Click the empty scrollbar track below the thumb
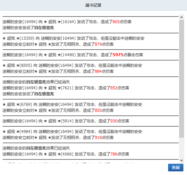The width and height of the screenshot is (187, 175). tap(181, 148)
